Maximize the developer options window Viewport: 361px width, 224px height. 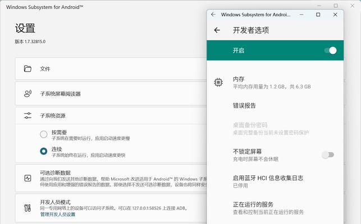coord(318,15)
